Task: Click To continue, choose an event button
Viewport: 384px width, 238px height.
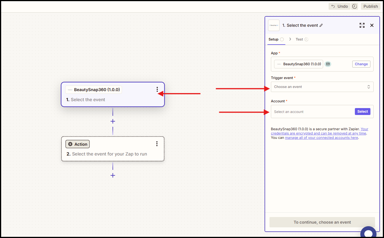Action: 322,222
